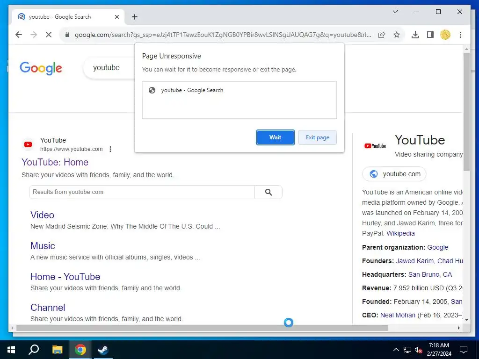Click the Chrome taskbar icon

click(80, 350)
